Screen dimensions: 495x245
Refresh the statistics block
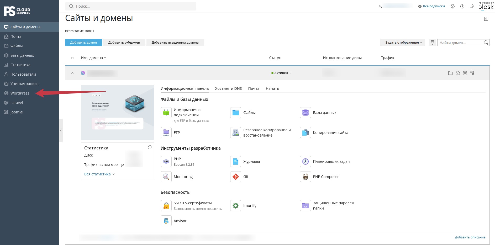150,147
